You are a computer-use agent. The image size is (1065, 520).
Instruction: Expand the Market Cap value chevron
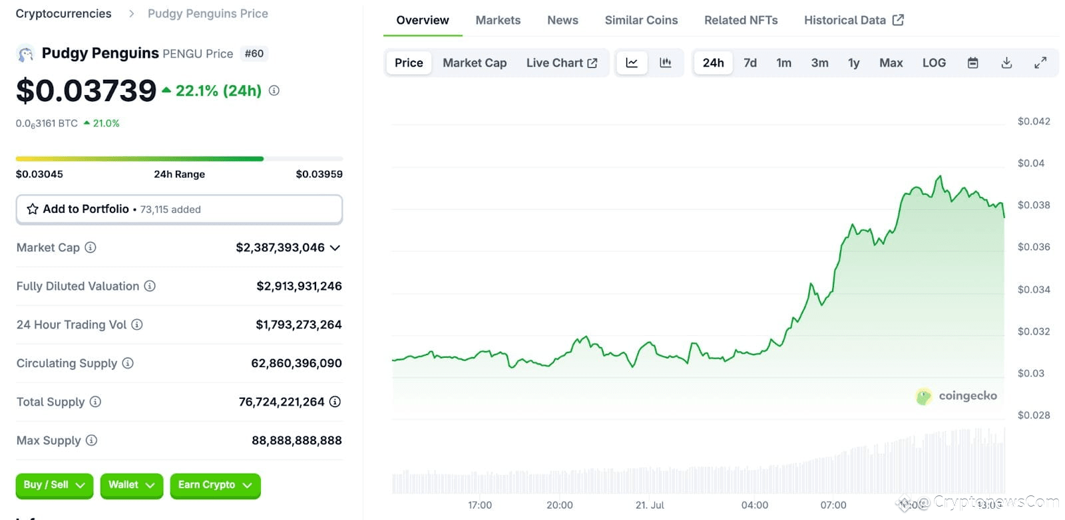point(335,248)
